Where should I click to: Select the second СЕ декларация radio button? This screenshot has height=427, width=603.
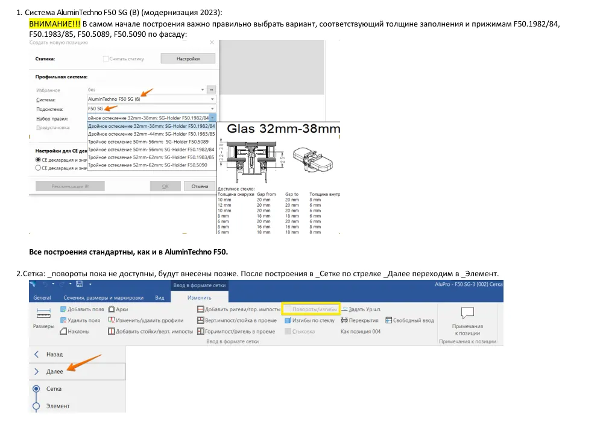click(x=38, y=168)
